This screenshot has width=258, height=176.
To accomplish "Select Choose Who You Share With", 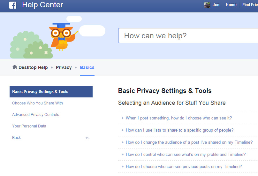I will click(37, 103).
